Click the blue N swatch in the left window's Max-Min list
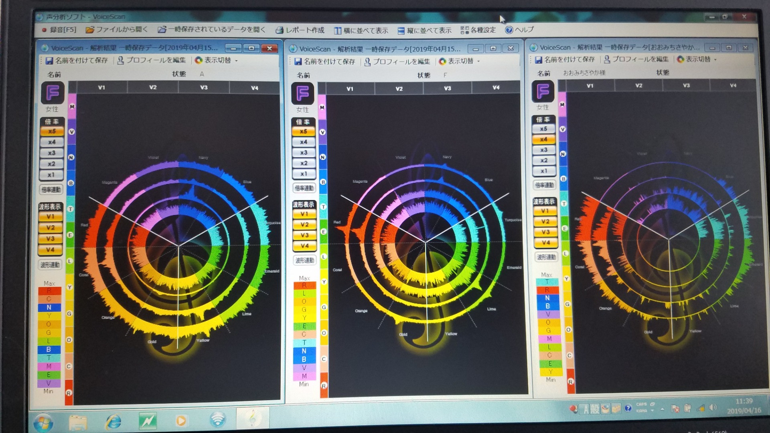Screen dimensions: 770x433 coord(49,308)
